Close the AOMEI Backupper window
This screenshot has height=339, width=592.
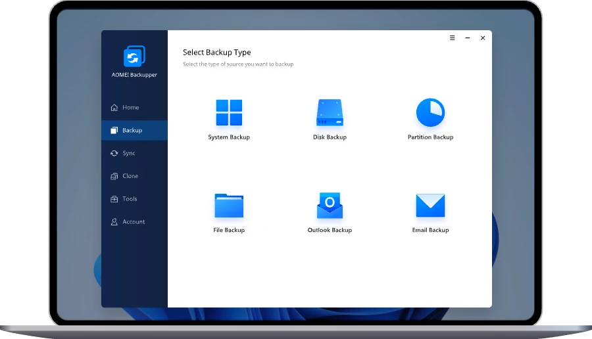[x=483, y=38]
